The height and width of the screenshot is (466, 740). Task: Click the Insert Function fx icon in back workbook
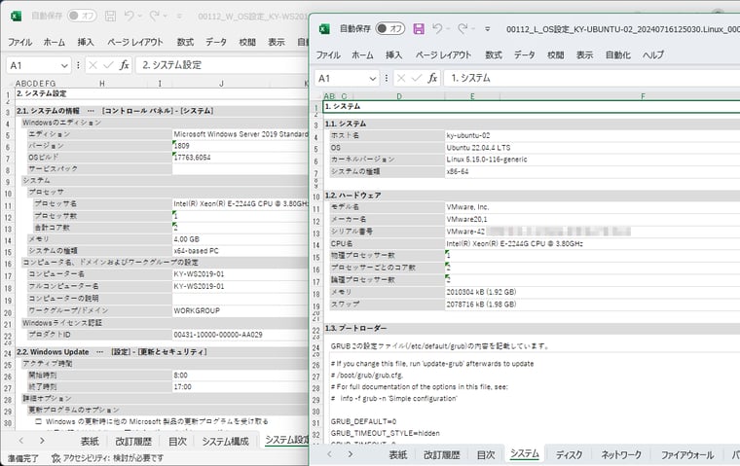(124, 64)
